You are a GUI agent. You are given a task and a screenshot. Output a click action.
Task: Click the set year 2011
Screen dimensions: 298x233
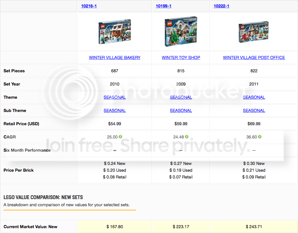(254, 84)
